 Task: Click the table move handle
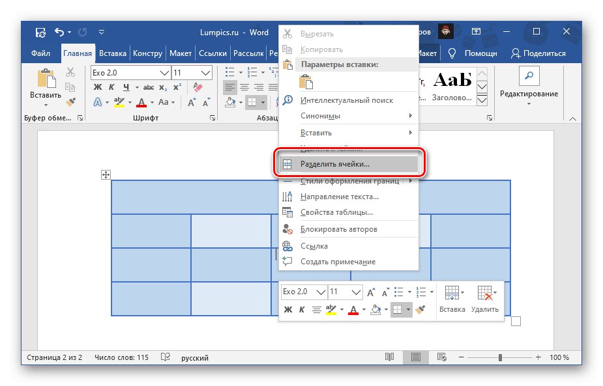pos(106,175)
